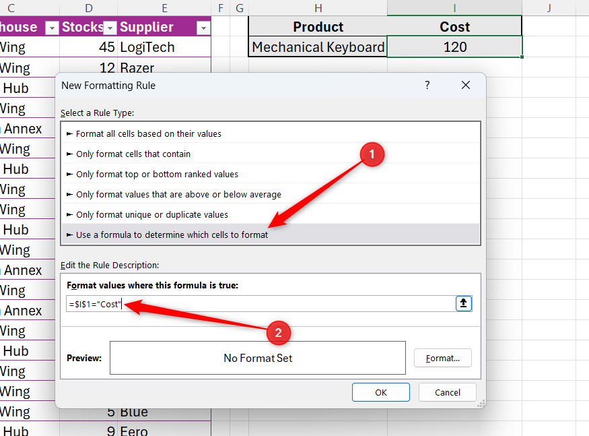Screen dimensions: 589x436
Task: Cancel the New Formatting Rule dialog
Action: click(x=447, y=392)
